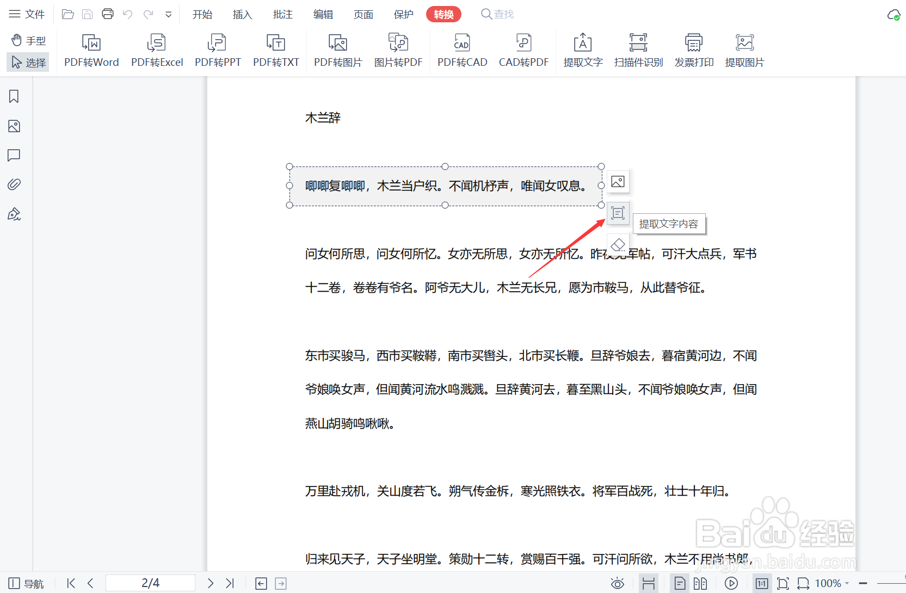
Task: Switch to the 手型 hand tool
Action: 28,40
